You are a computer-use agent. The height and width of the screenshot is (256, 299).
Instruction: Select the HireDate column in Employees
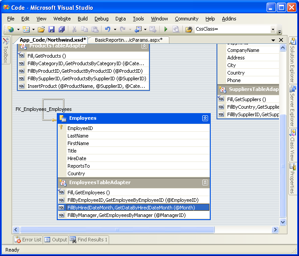pos(77,158)
